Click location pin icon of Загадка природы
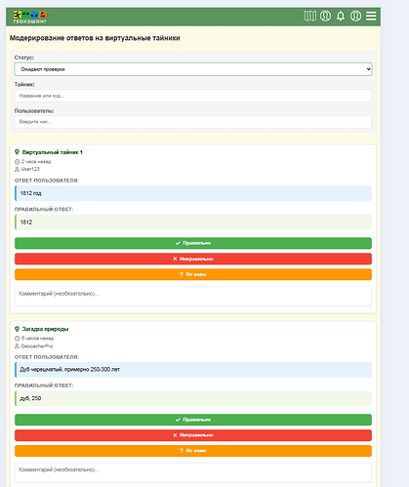Viewport: 409px width, 487px height. pos(17,329)
